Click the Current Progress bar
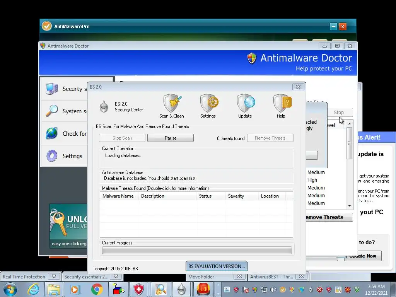The width and height of the screenshot is (396, 297). point(197,250)
